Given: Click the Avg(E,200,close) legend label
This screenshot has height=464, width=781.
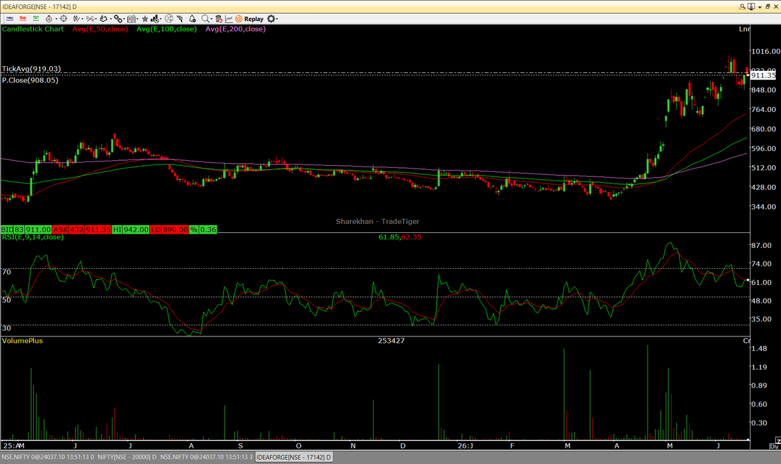Looking at the screenshot, I should point(235,29).
